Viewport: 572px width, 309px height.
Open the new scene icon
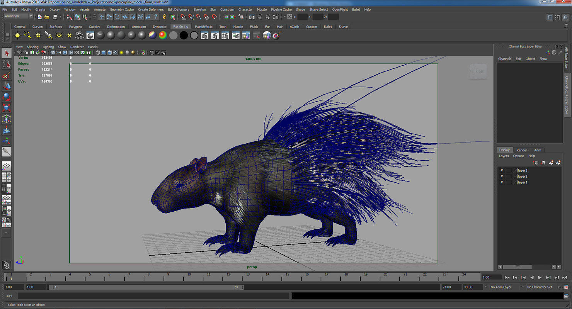pos(39,17)
